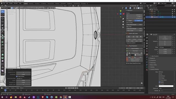Image resolution: width=176 pixels, height=99 pixels.
Task: Select the 3D Cursor tool
Action: [2, 15]
